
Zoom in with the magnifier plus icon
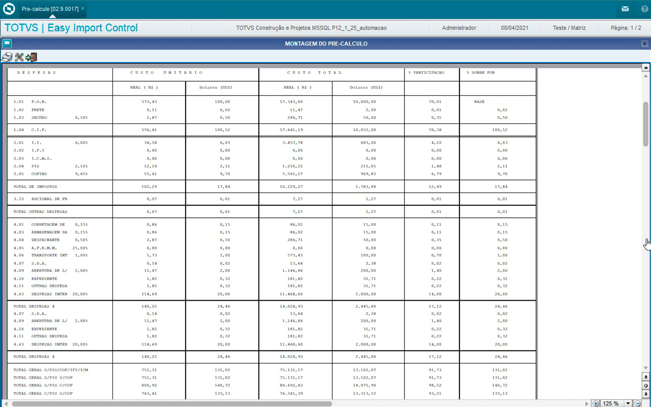595,404
